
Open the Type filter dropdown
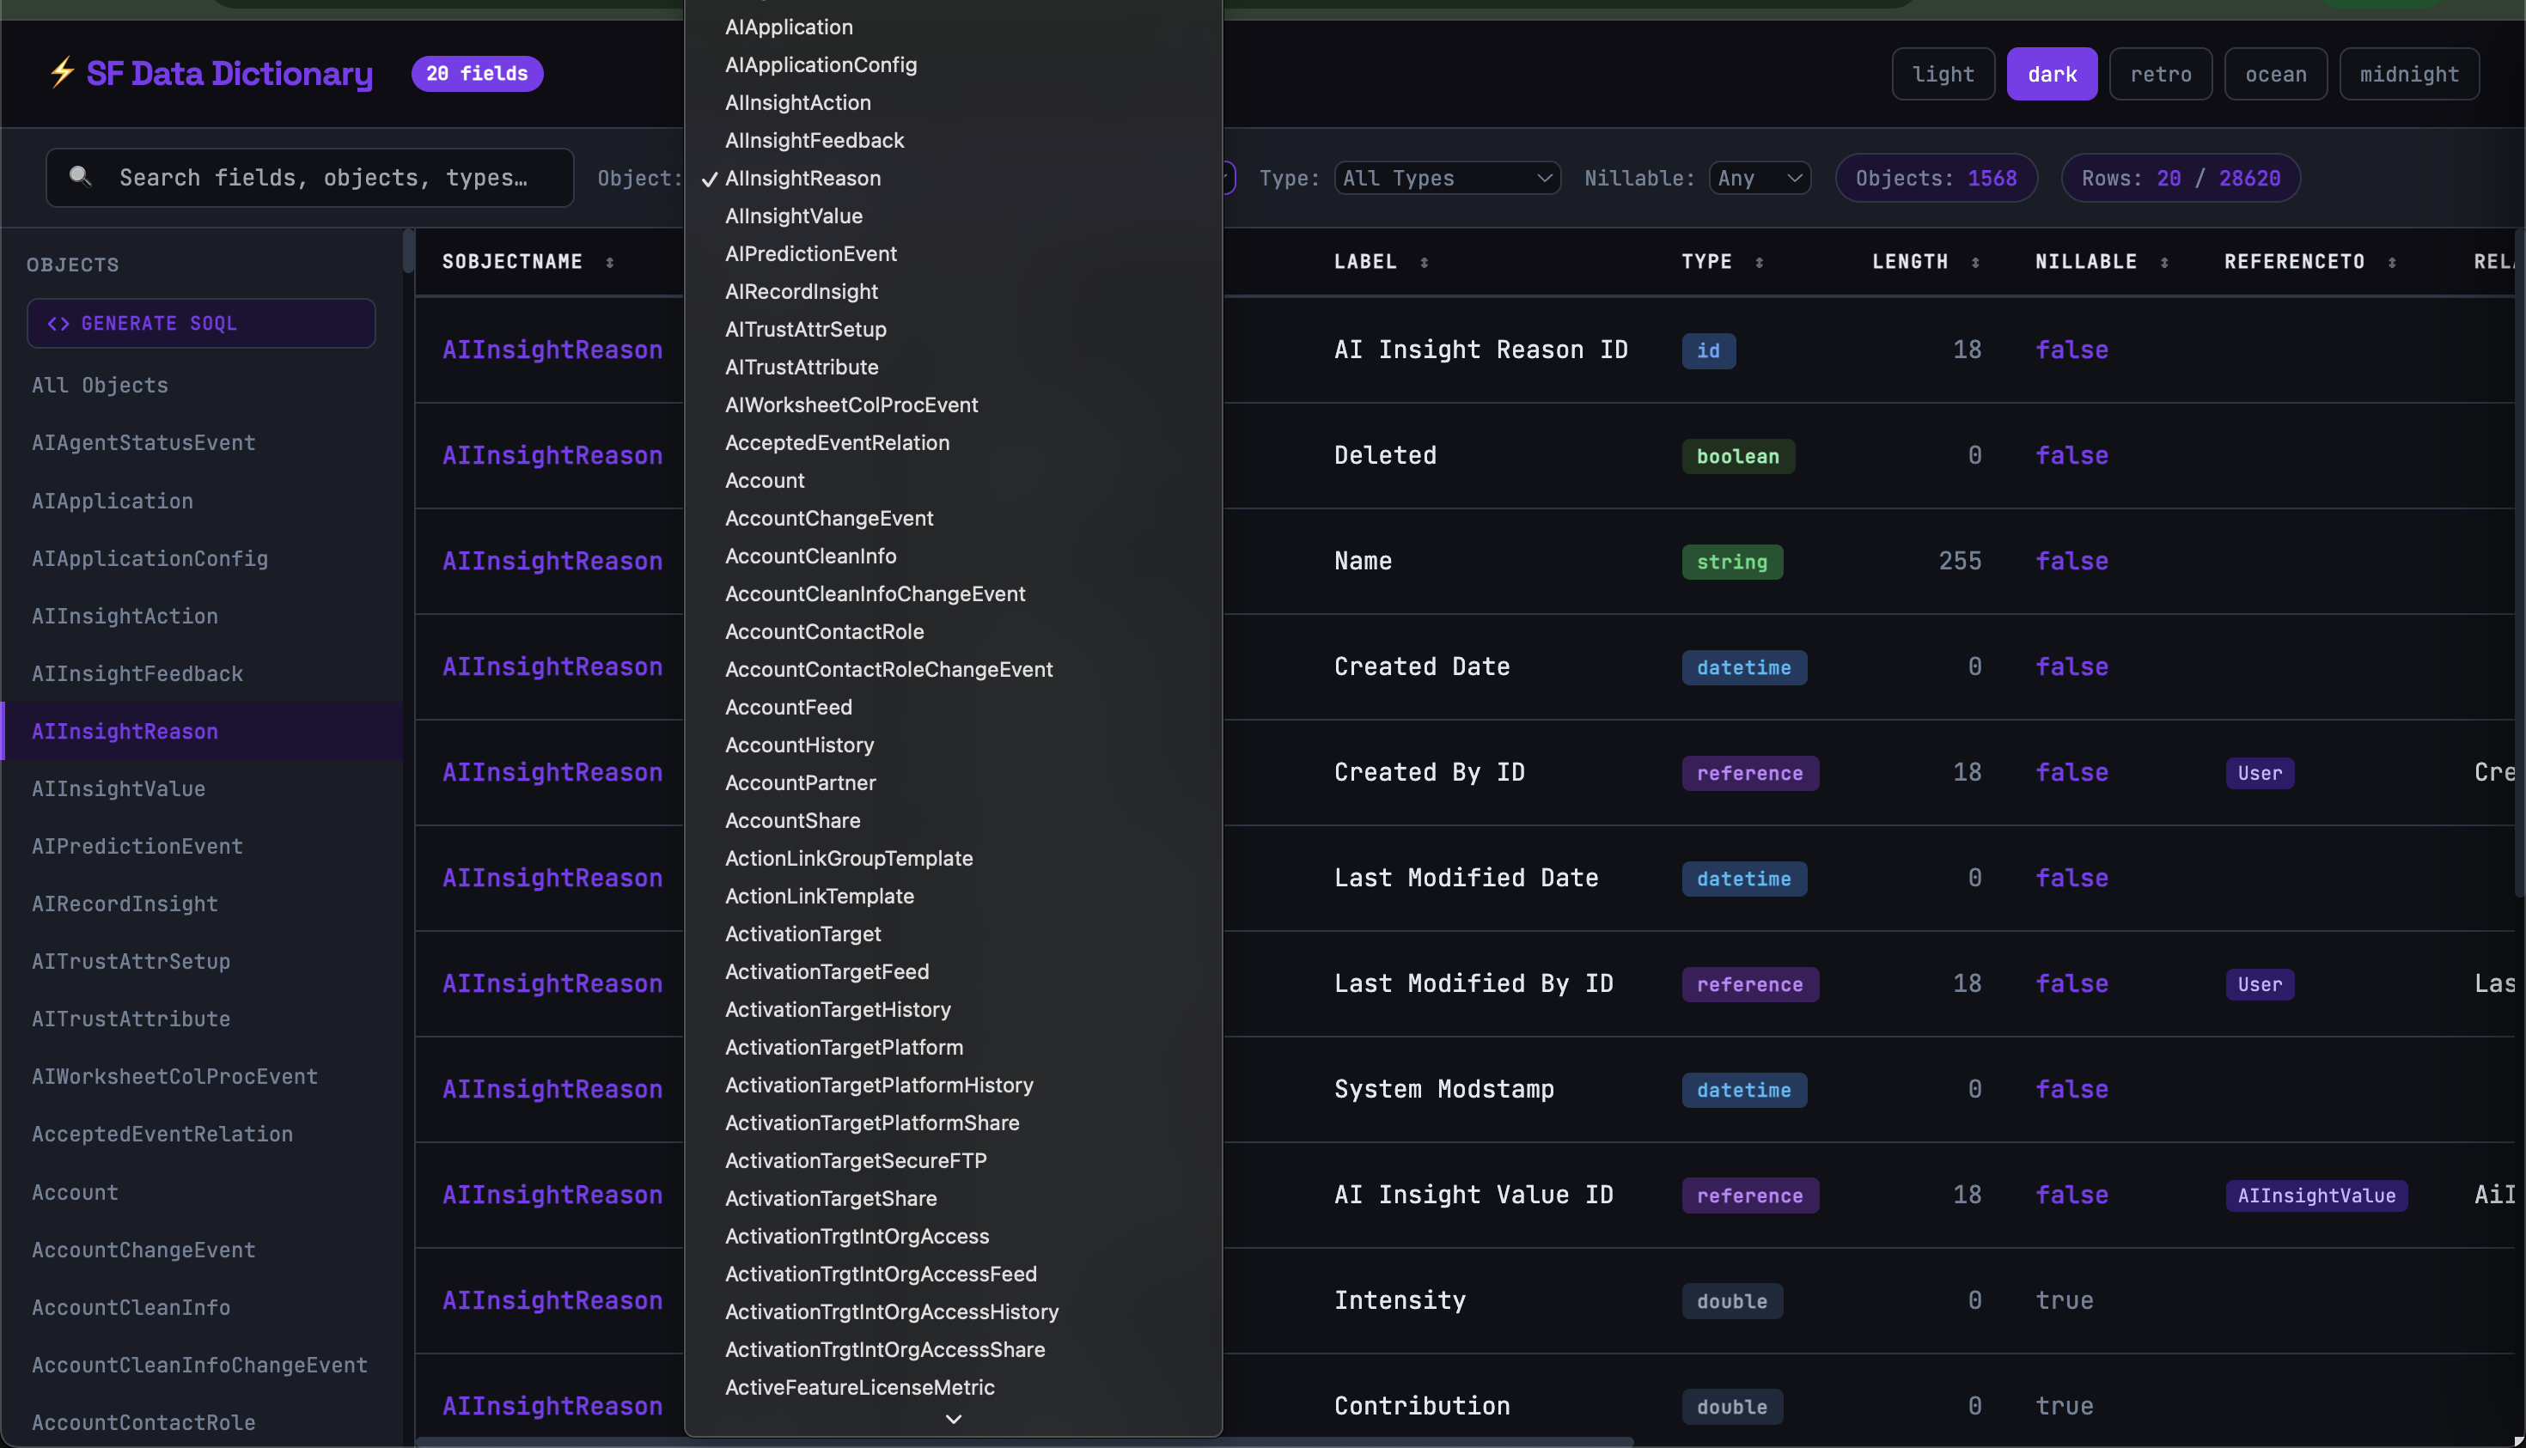click(1447, 178)
